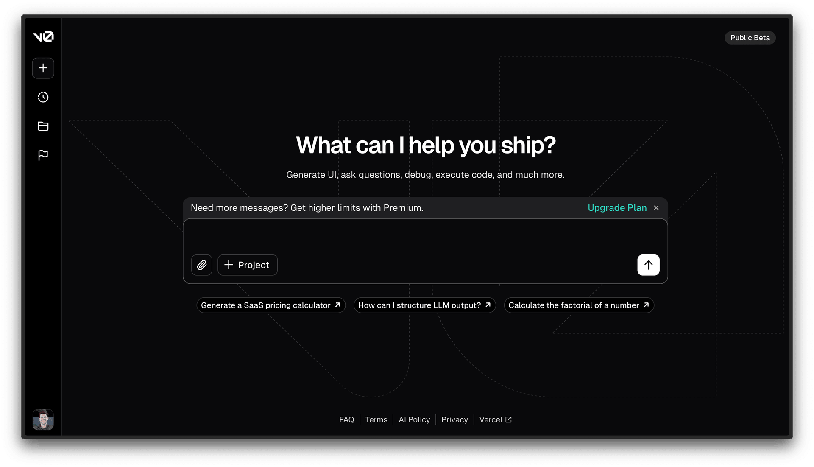Send prompt with up-arrow button
Screen dimensions: 814x467
[649, 265]
